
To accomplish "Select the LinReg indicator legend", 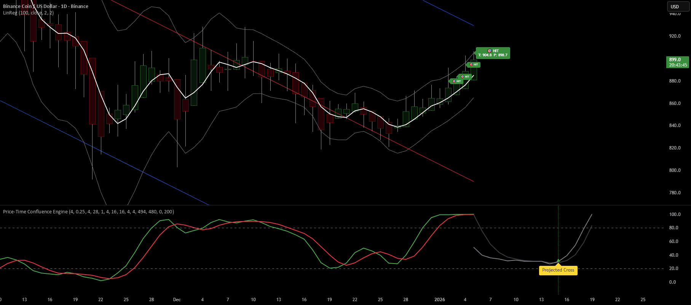I will 28,13.
